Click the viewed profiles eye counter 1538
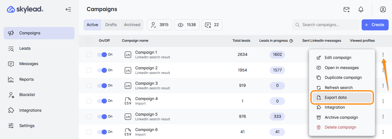392x139 pixels. (x=187, y=25)
